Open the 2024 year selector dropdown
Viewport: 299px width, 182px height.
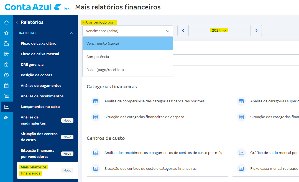pyautogui.click(x=219, y=30)
